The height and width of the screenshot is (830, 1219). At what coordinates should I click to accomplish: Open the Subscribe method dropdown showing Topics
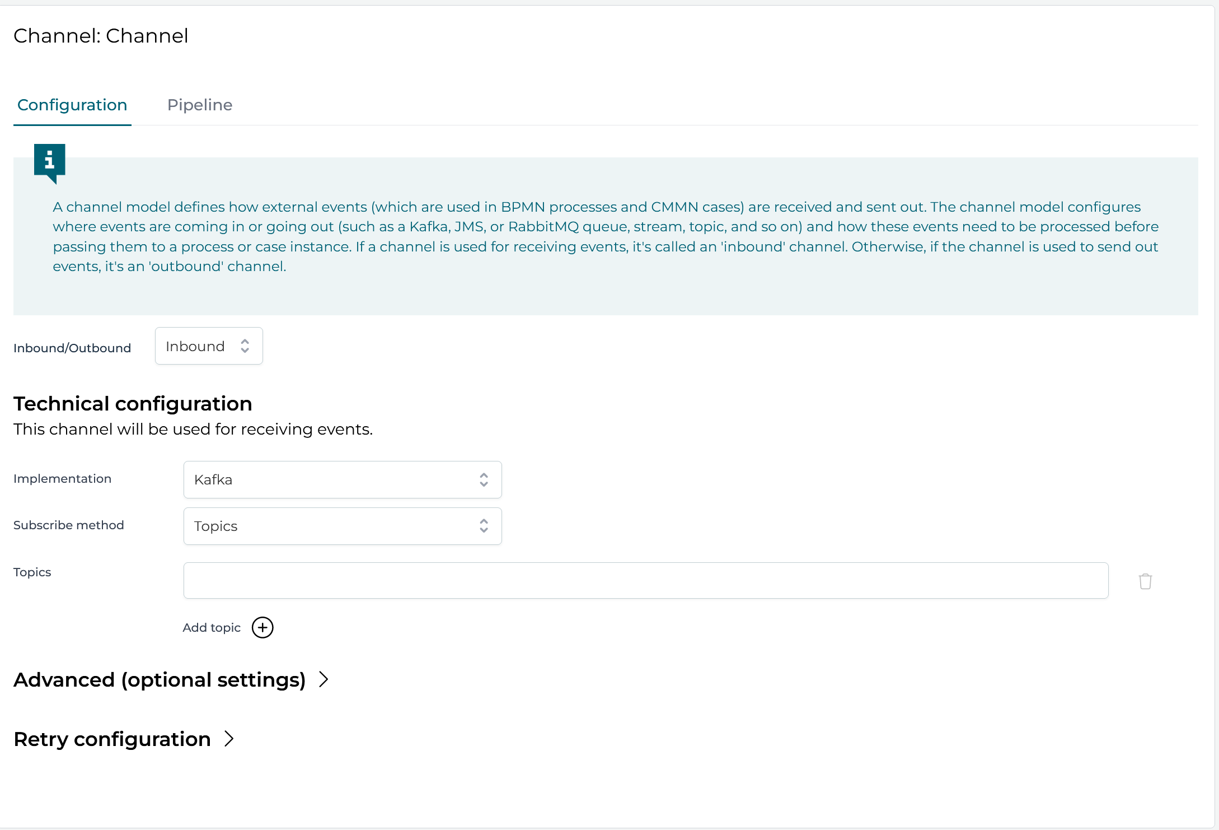(342, 526)
